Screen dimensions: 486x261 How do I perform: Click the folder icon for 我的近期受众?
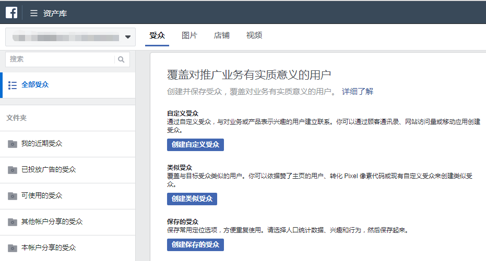point(13,144)
